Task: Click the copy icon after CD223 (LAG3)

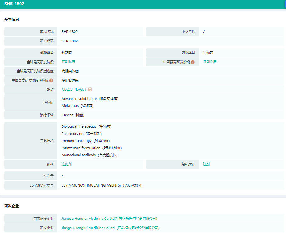Action: 90,90
